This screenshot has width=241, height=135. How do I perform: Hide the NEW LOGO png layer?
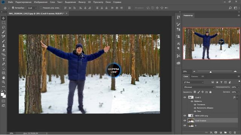185,116
